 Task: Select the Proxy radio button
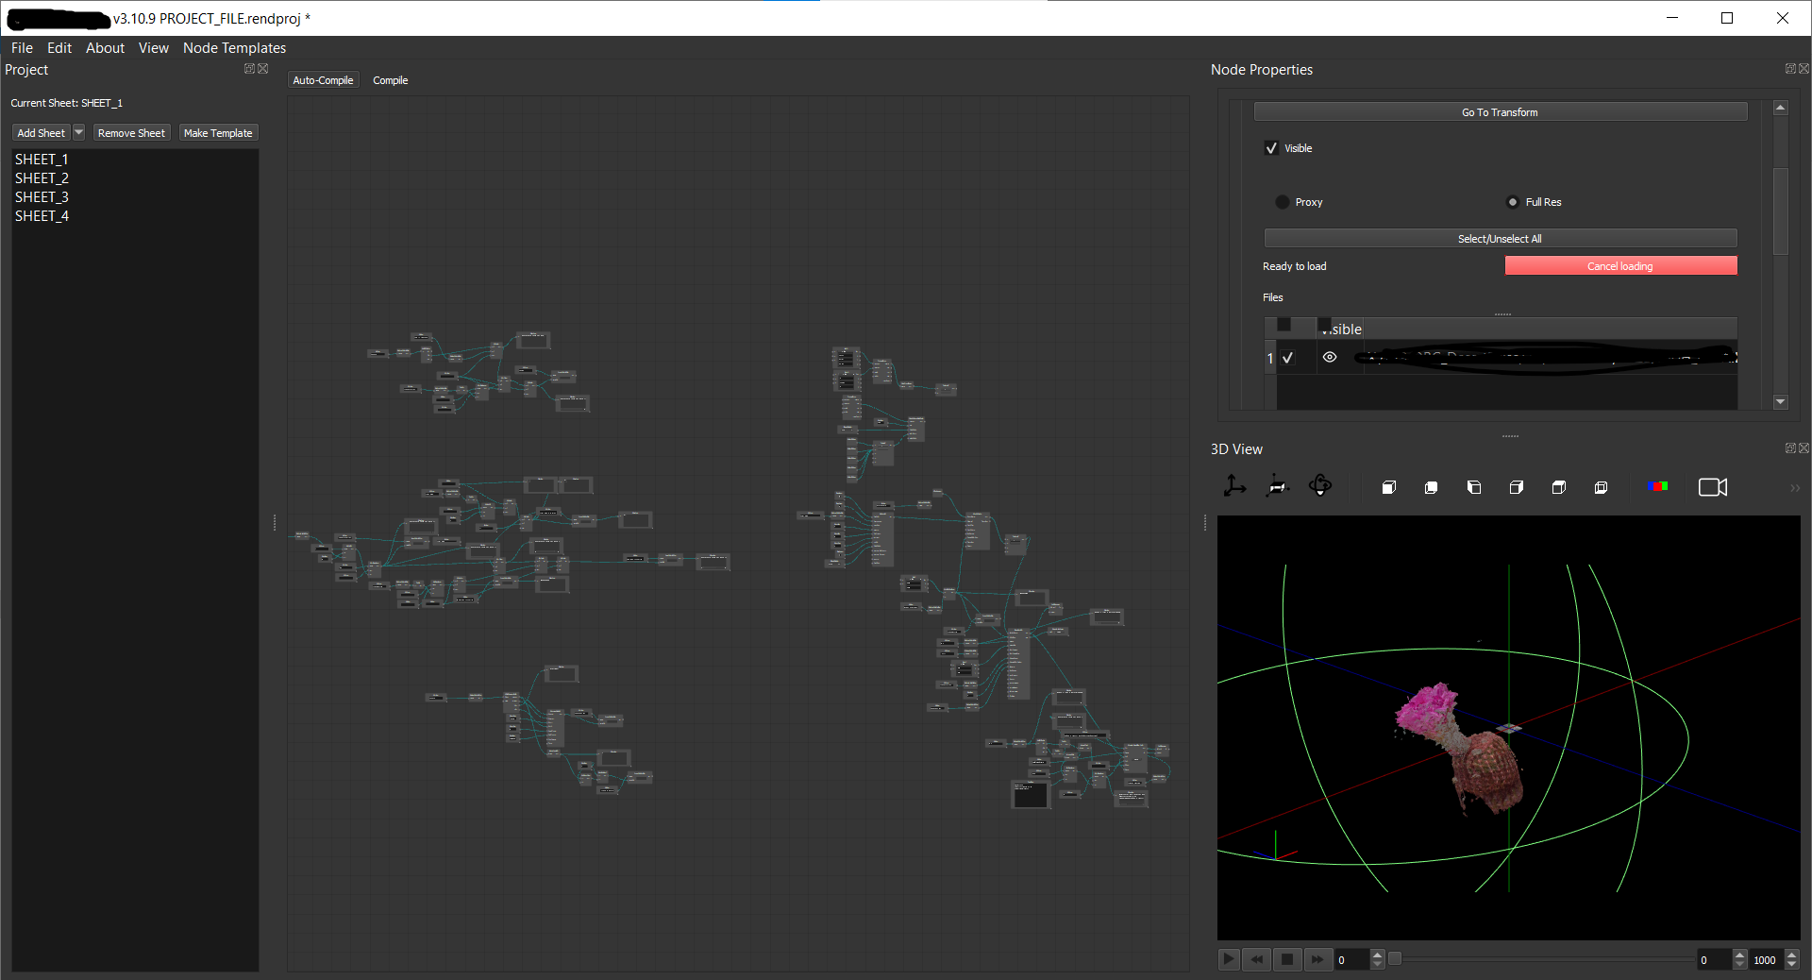coord(1283,202)
